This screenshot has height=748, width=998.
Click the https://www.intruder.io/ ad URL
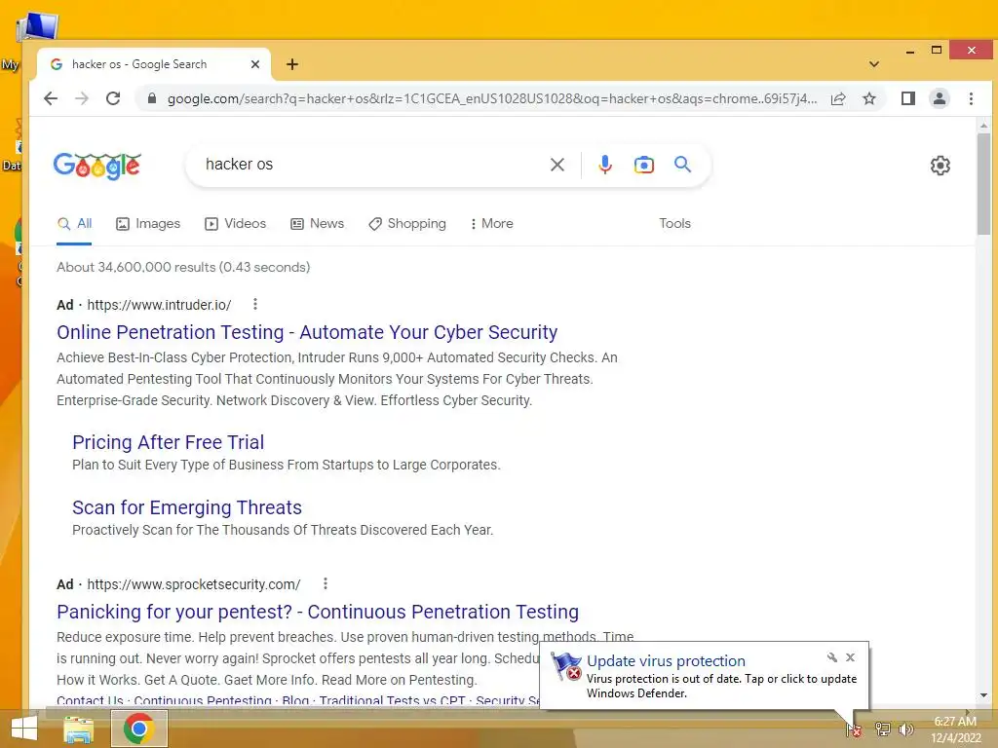(x=159, y=305)
